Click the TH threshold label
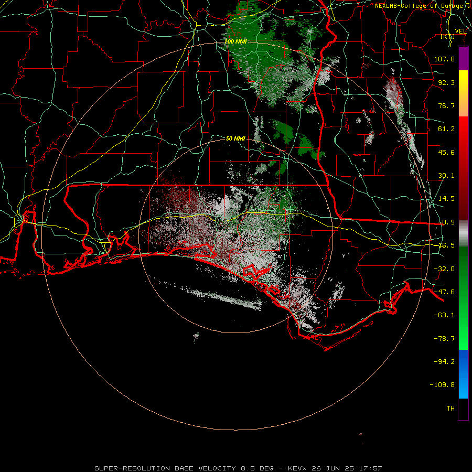The width and height of the screenshot is (472, 472). pos(450,409)
